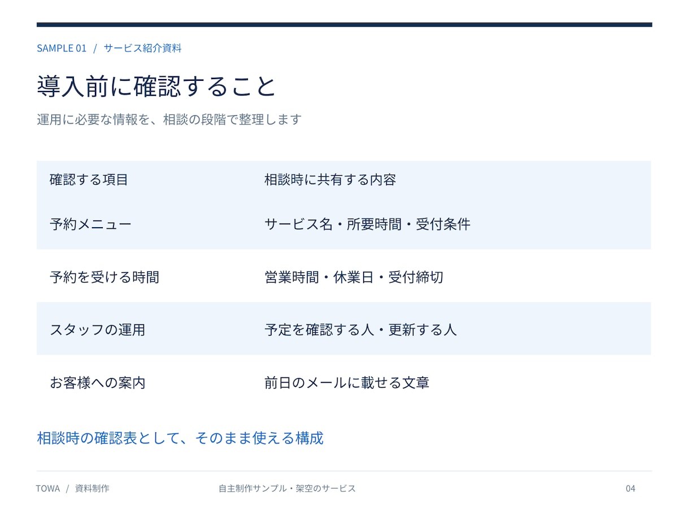Select the title '導入前に確認すること'

tap(156, 86)
